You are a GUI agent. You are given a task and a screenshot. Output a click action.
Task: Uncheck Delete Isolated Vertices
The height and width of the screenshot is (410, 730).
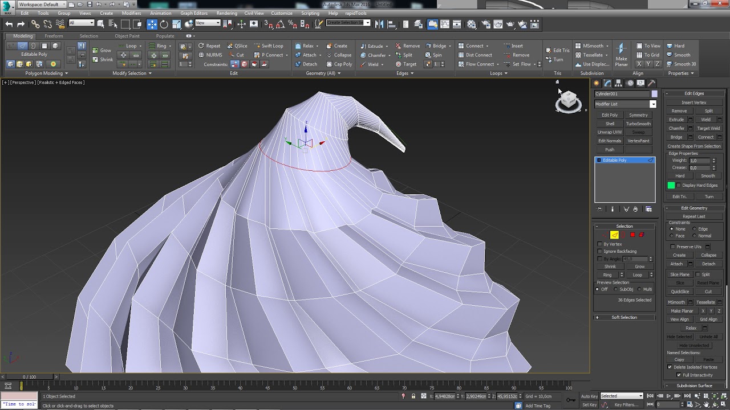670,367
